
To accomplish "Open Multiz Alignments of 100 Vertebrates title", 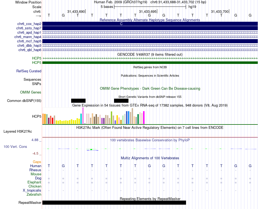I will tap(150, 158).
